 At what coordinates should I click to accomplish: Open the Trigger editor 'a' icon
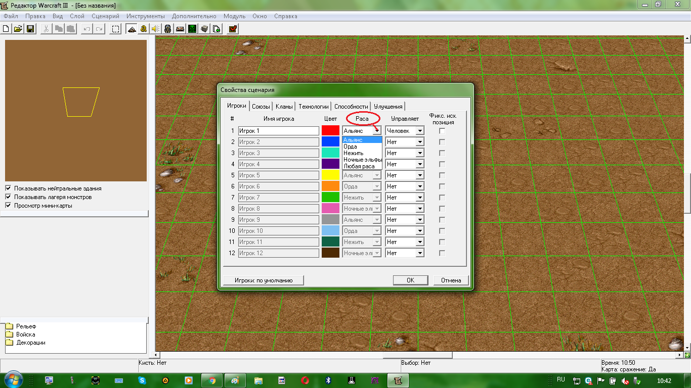point(144,29)
